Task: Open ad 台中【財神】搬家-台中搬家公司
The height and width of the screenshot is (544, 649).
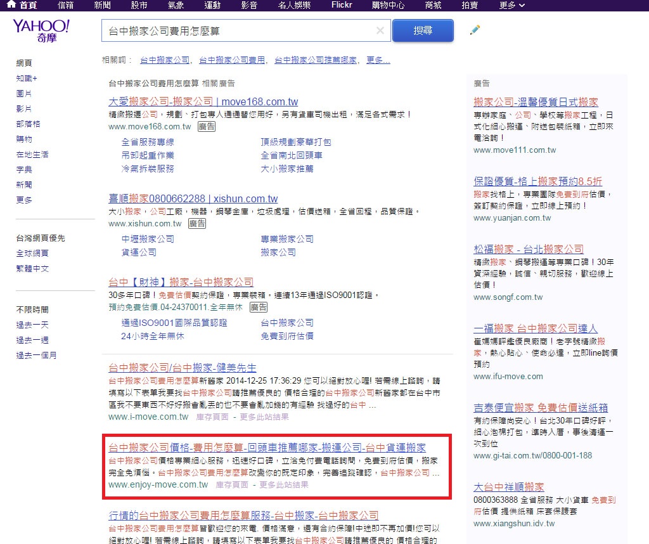Action: (x=181, y=282)
